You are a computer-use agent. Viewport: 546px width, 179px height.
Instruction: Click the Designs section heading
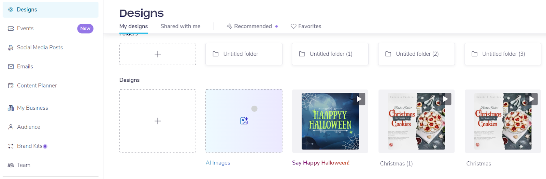[129, 80]
